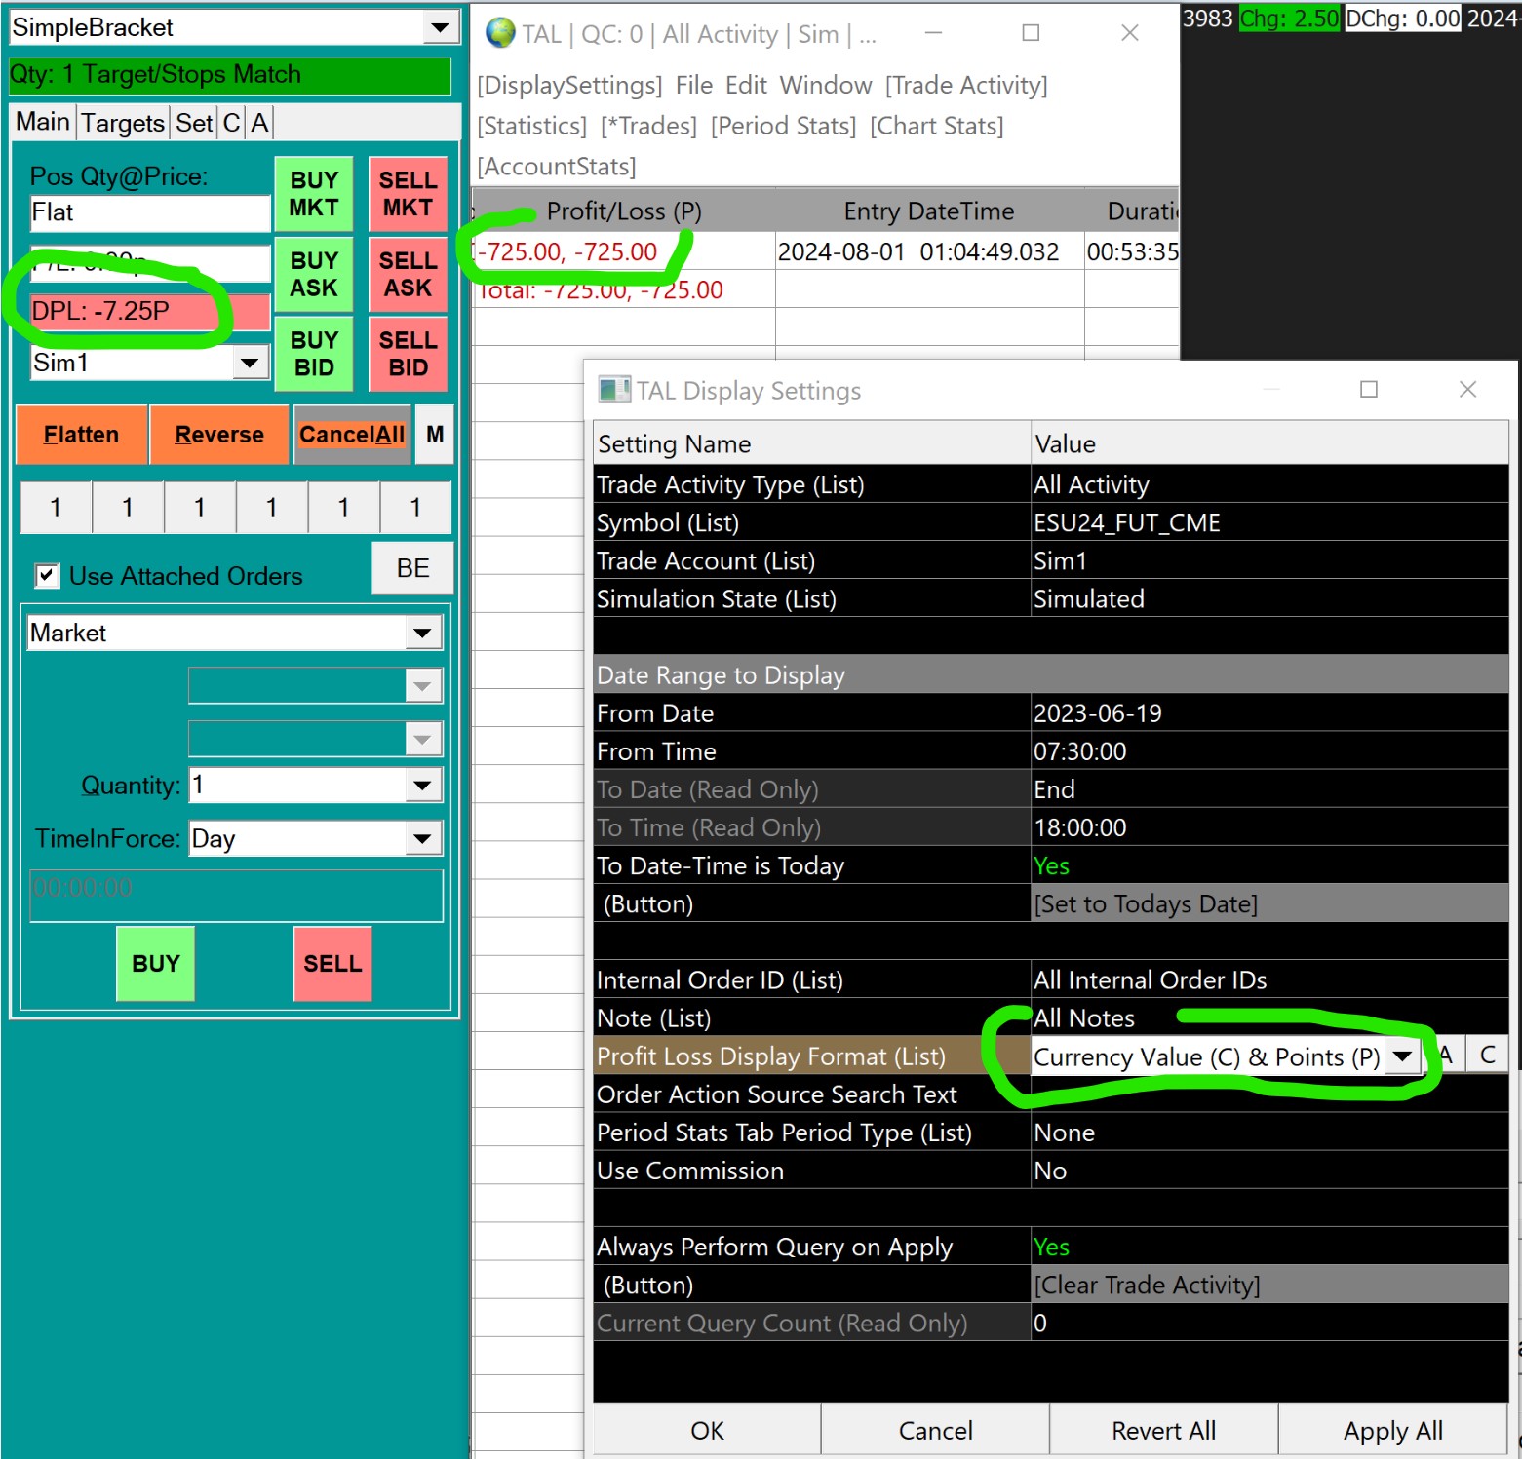Viewport: 1522px width, 1459px height.
Task: Open the [DisplaySettings] menu
Action: [569, 86]
